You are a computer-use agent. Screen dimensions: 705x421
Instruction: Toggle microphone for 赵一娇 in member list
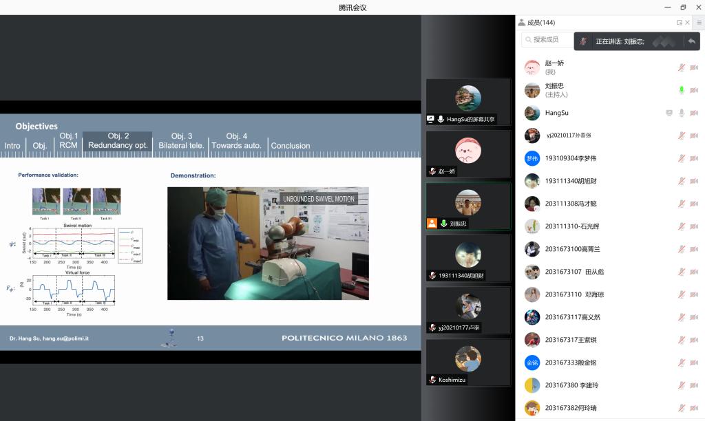pos(681,67)
